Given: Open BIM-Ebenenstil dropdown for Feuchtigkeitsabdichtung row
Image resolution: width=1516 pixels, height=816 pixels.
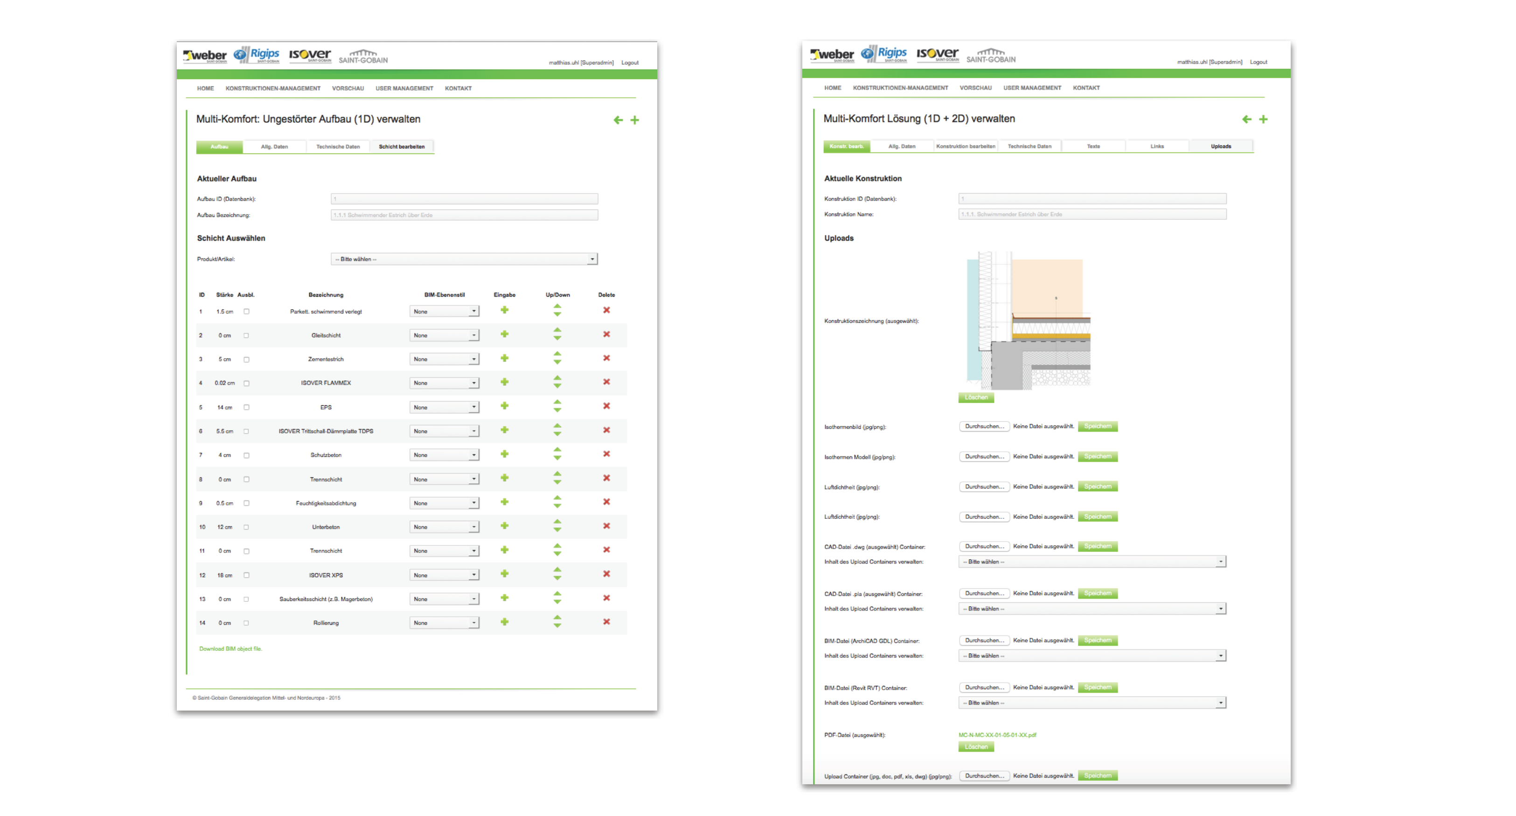Looking at the screenshot, I should (445, 503).
